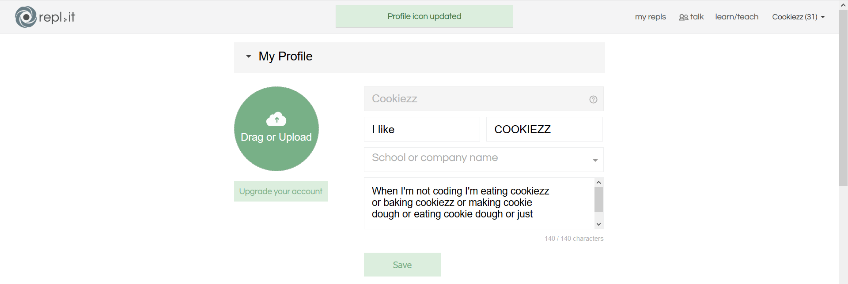Viewport: 848px width, 284px height.
Task: Click the last name field COOKIEZZ
Action: (x=544, y=129)
